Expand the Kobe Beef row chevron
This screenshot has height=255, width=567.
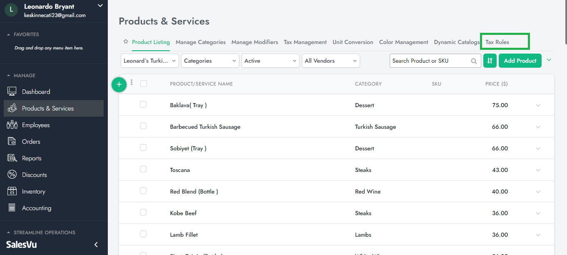coord(538,213)
